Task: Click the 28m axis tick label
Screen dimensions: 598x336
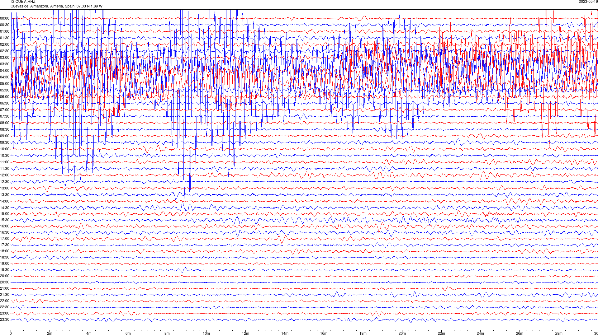Action: click(x=559, y=334)
